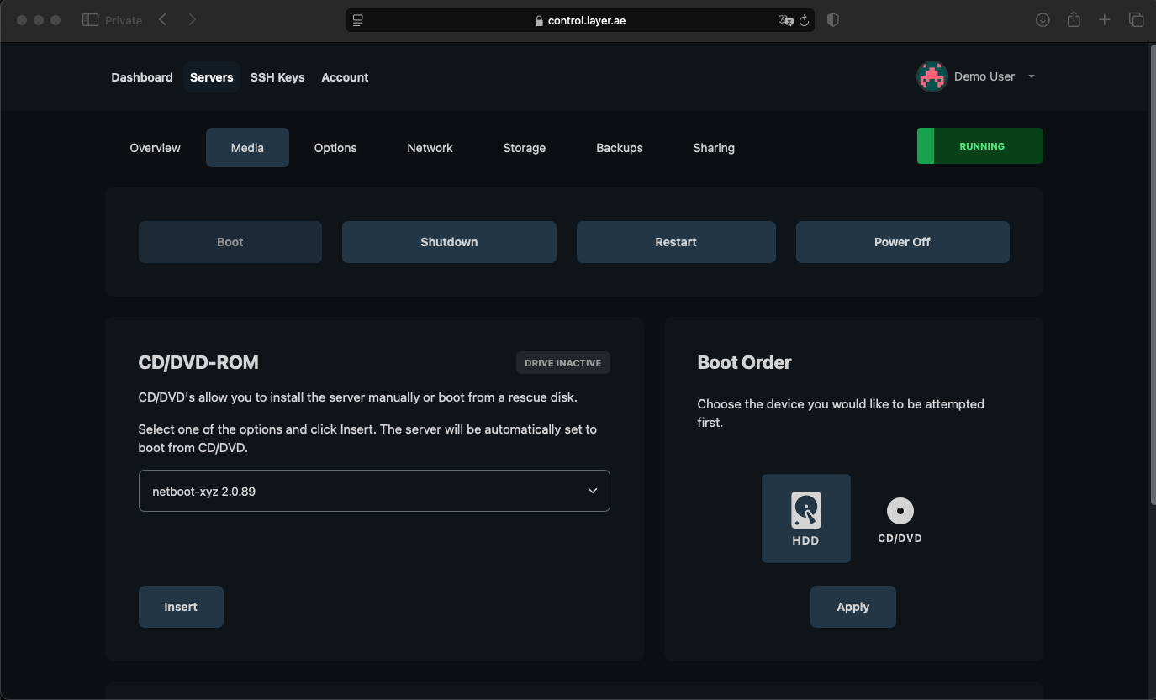Click the disabled Boot button
Image resolution: width=1156 pixels, height=700 pixels.
(230, 242)
